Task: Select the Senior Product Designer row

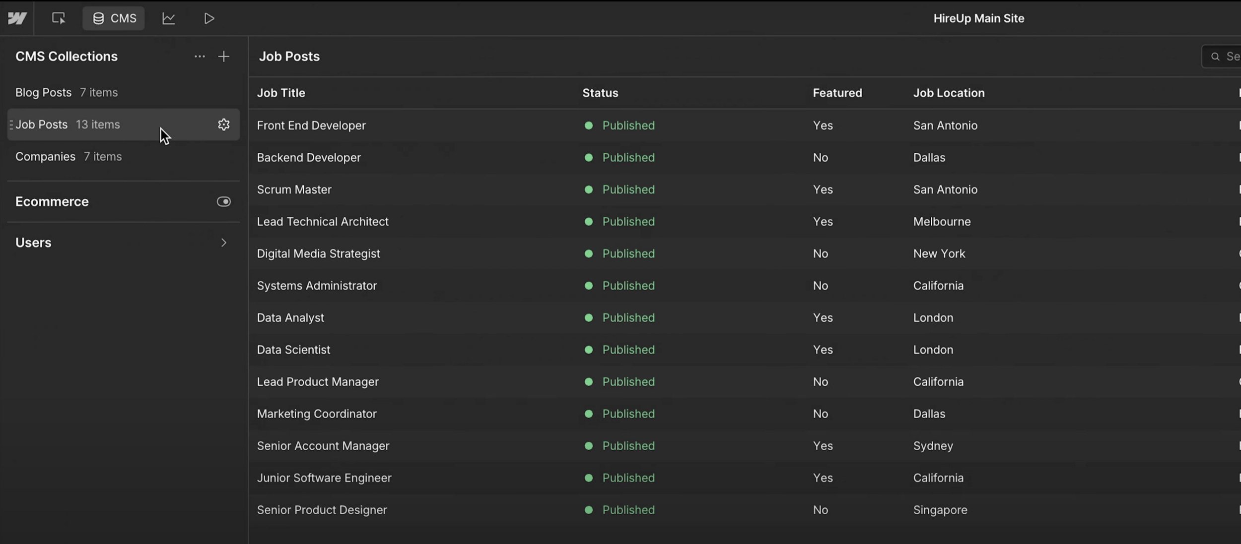Action: 322,510
